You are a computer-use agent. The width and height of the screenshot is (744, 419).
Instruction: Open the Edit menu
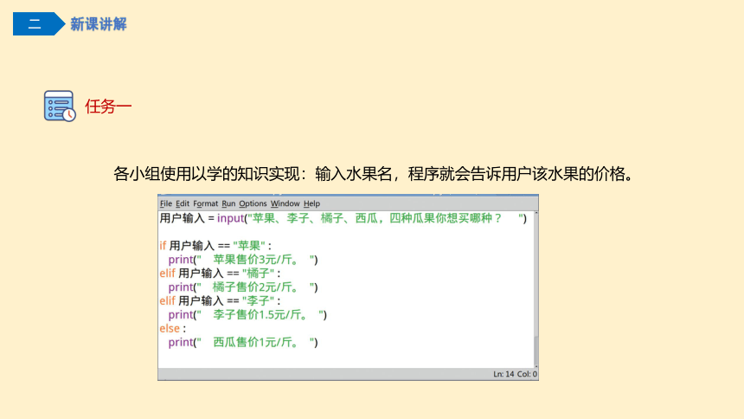[x=183, y=203]
